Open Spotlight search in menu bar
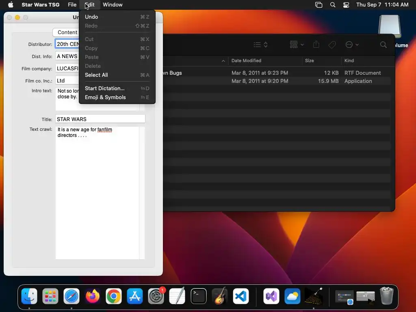 pos(332,5)
